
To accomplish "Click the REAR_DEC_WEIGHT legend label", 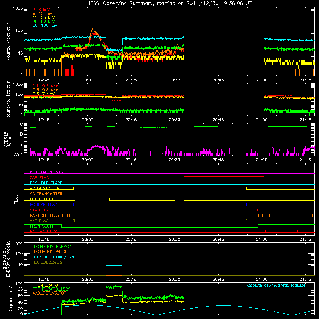I will pyautogui.click(x=49, y=262).
